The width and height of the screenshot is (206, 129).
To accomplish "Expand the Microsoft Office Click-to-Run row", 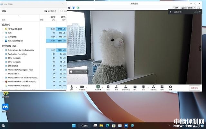I will coord(3,82).
